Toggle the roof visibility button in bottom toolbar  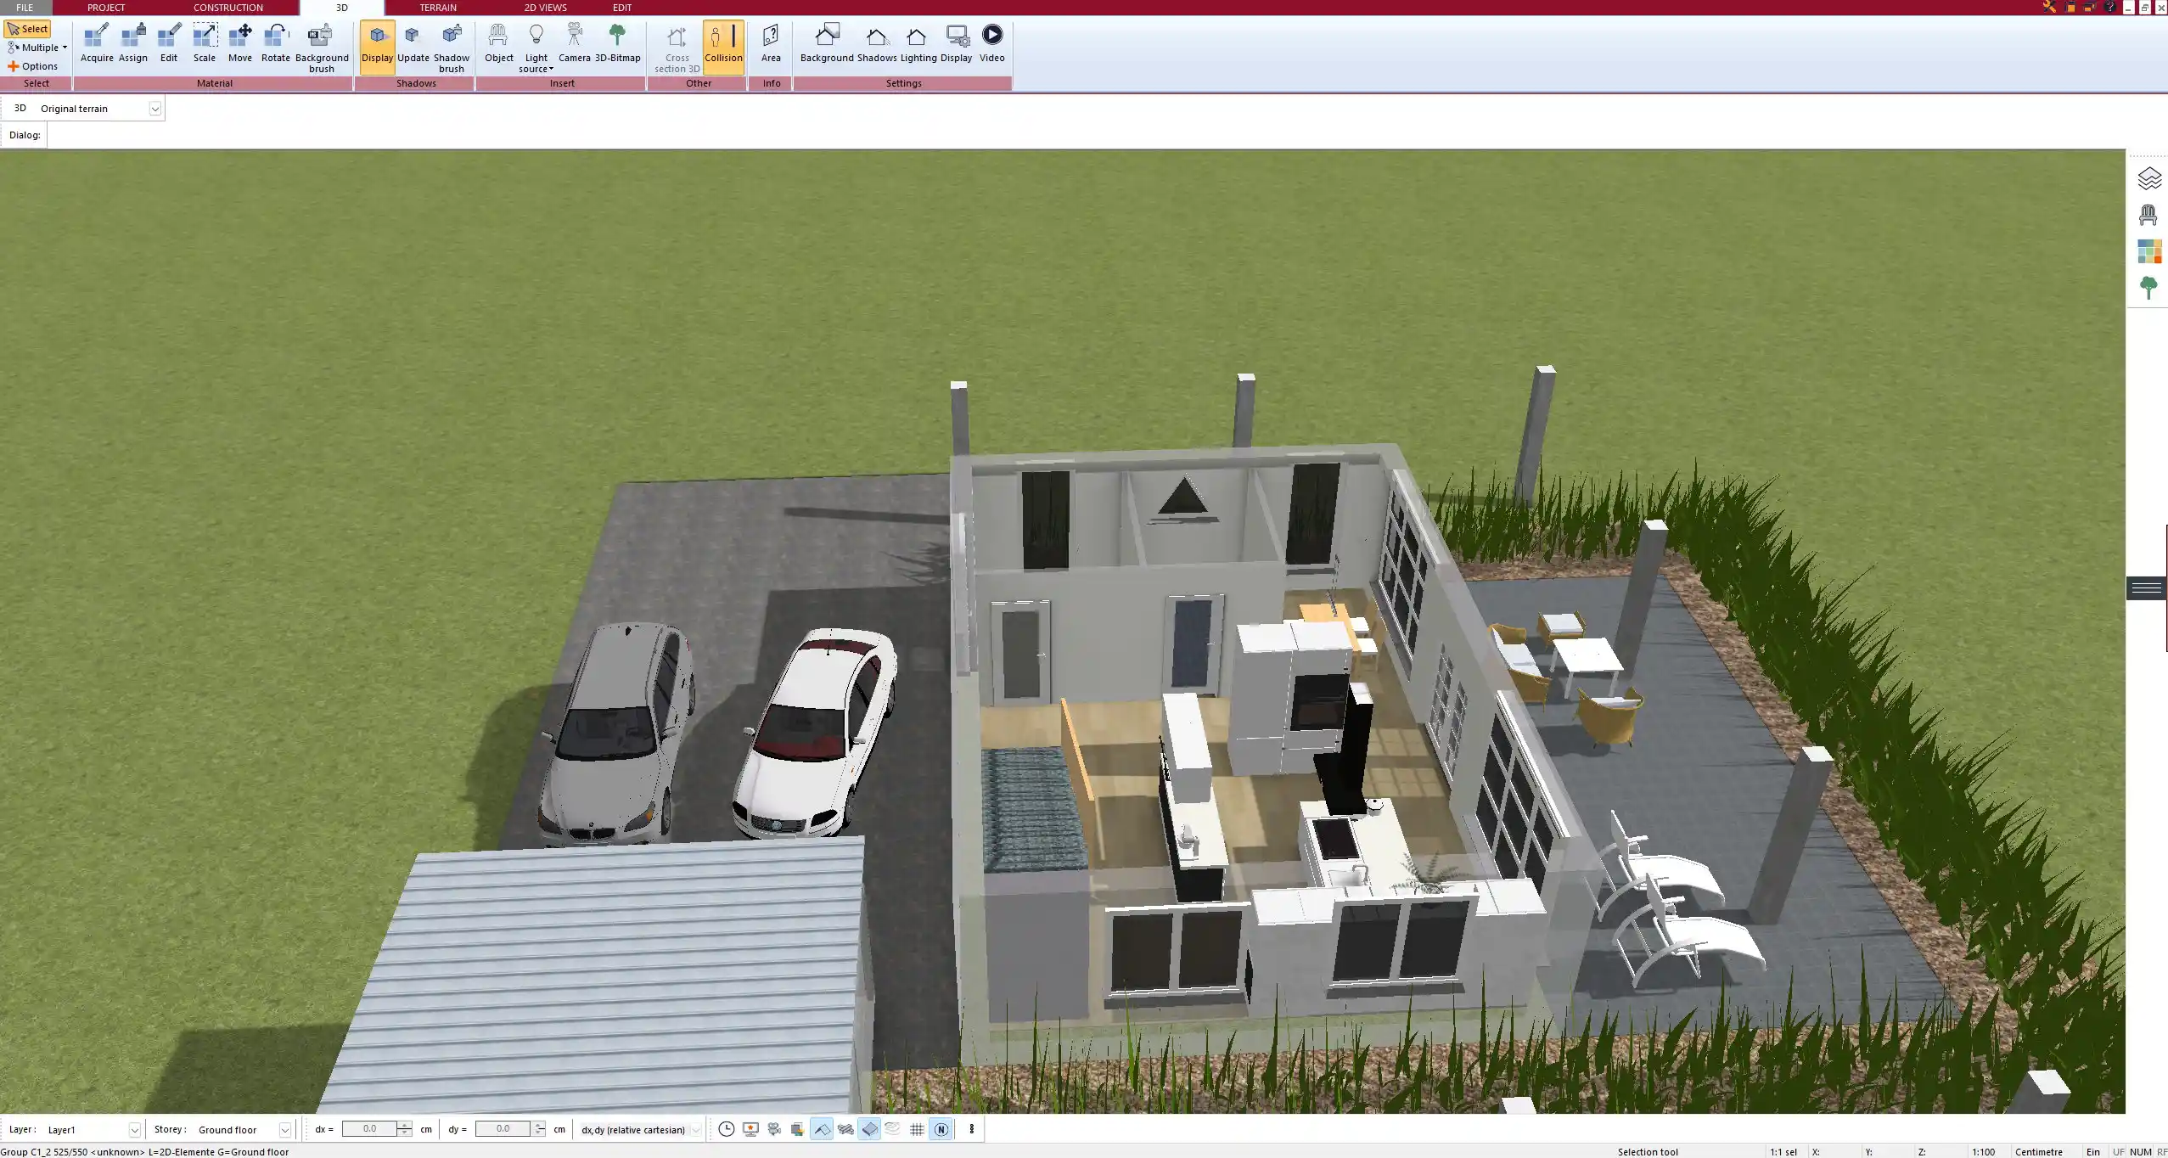pos(822,1129)
